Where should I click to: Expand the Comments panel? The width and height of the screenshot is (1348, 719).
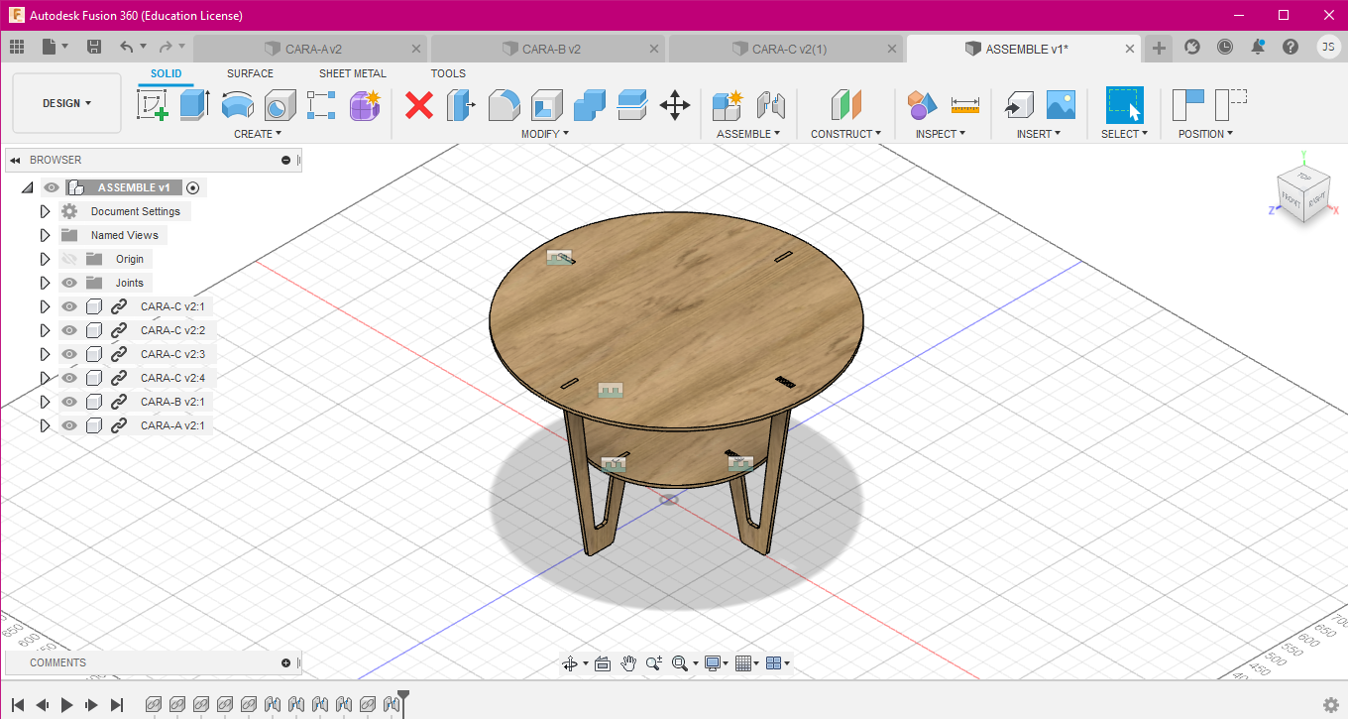[286, 662]
